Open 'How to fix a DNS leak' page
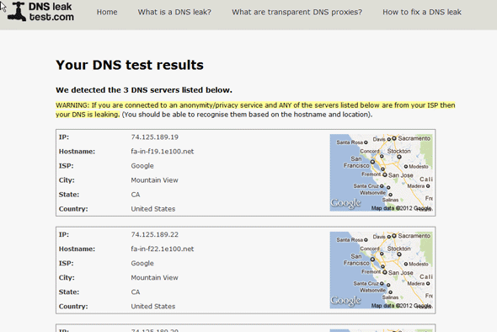This screenshot has height=332, width=497. pos(422,12)
